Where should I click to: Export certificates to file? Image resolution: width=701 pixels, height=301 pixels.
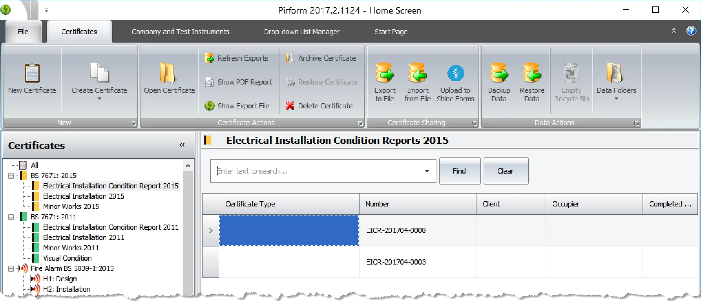(x=384, y=81)
